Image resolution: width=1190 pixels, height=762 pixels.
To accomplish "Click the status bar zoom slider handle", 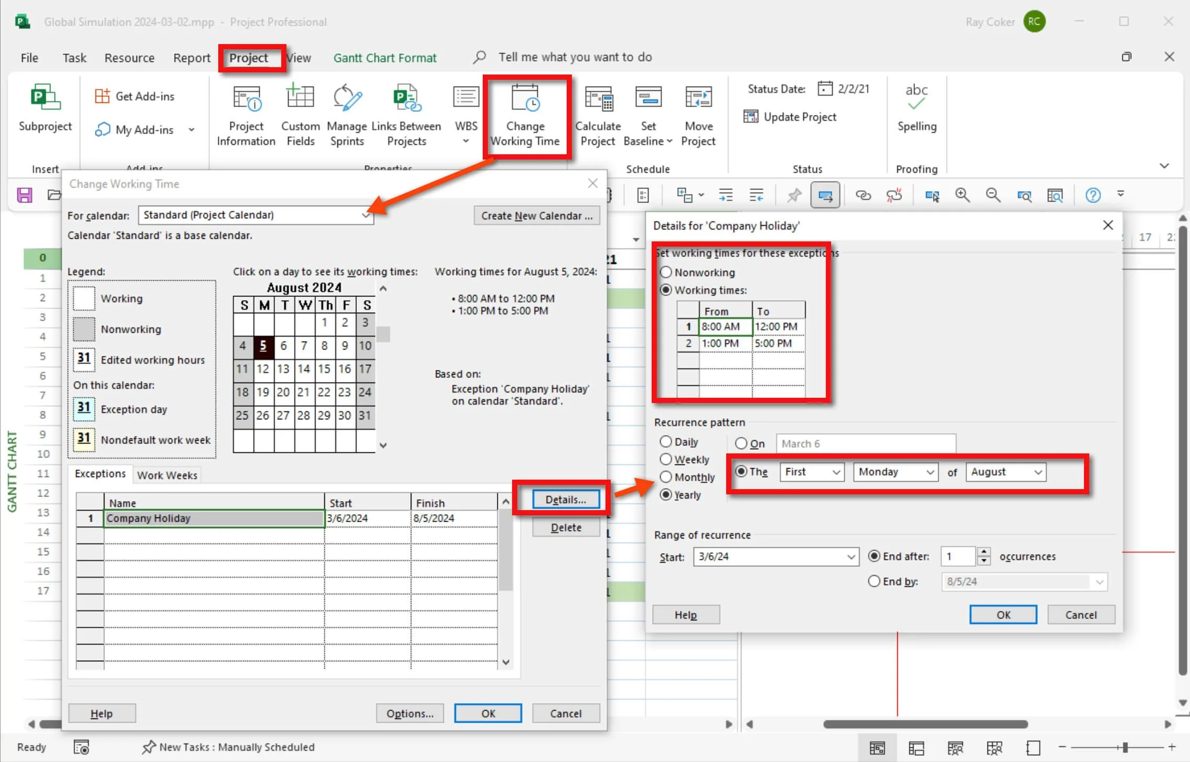I will click(1125, 747).
